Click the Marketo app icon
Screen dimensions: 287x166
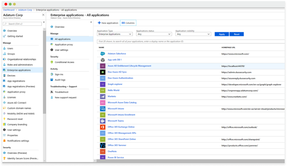click(103, 97)
